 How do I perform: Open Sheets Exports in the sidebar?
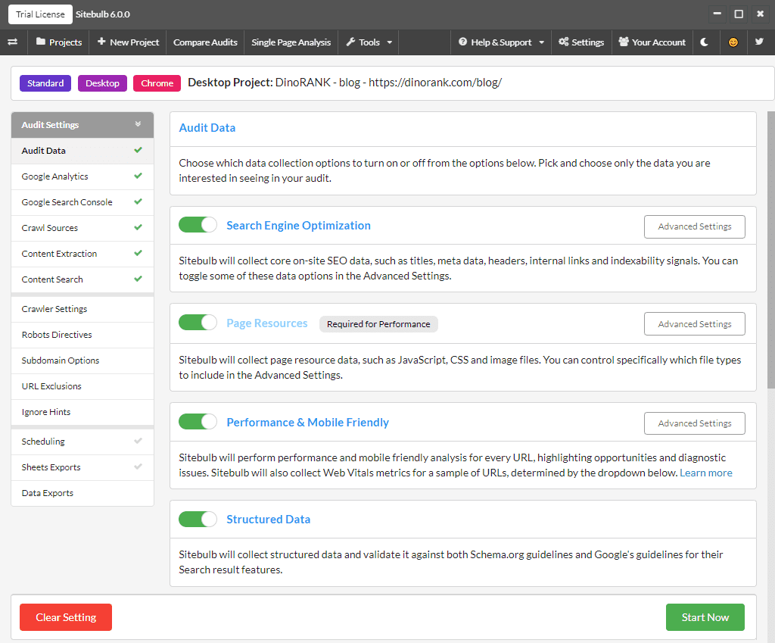coord(82,467)
